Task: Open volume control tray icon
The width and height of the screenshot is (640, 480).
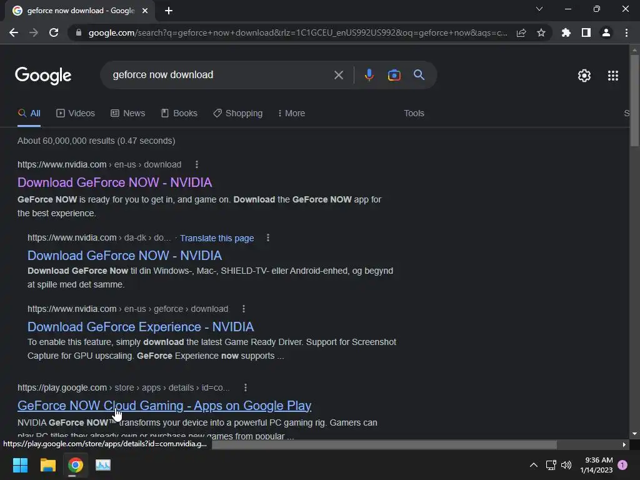Action: [566, 465]
